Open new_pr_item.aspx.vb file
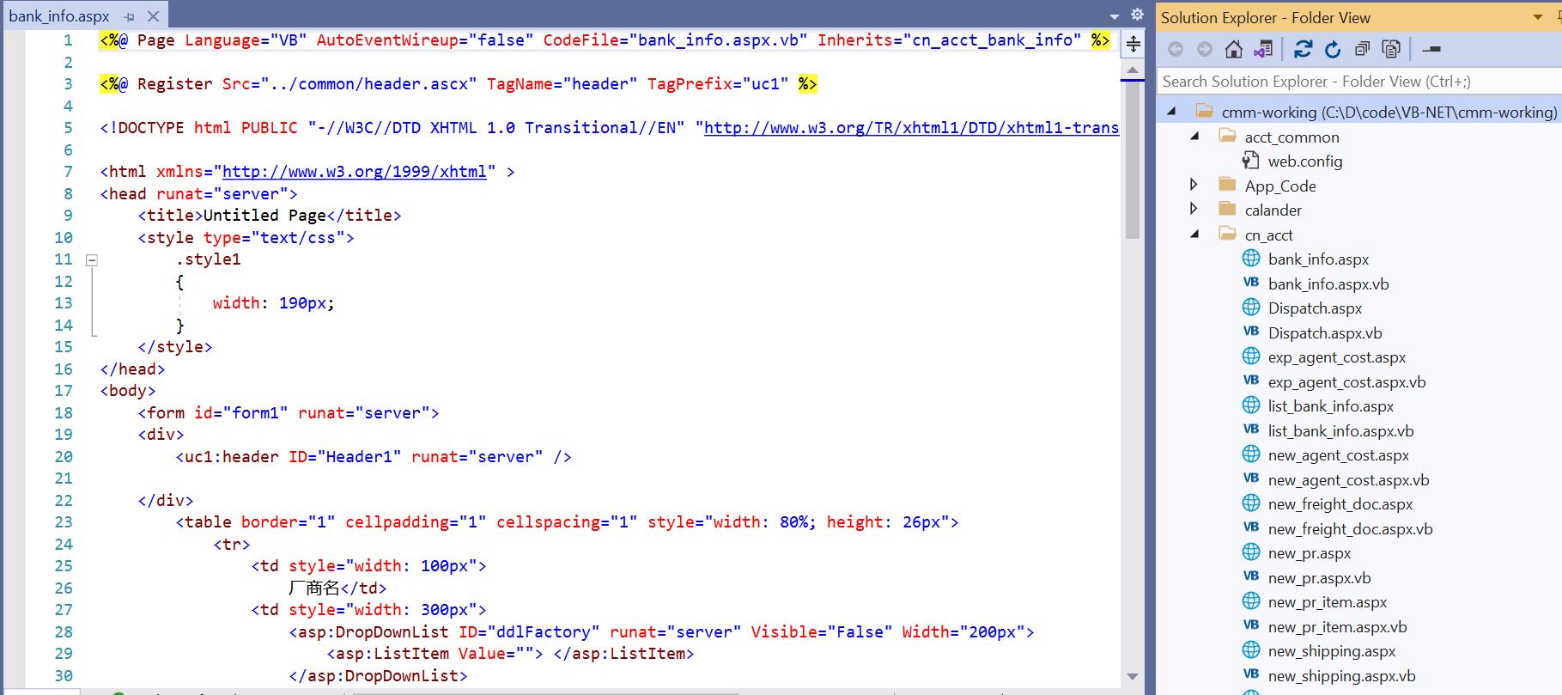 pyautogui.click(x=1337, y=627)
